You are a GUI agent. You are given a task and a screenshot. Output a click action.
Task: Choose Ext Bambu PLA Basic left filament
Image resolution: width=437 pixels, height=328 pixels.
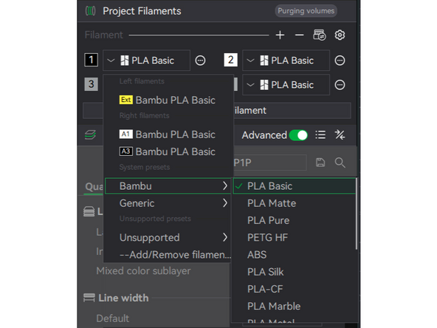tap(168, 100)
